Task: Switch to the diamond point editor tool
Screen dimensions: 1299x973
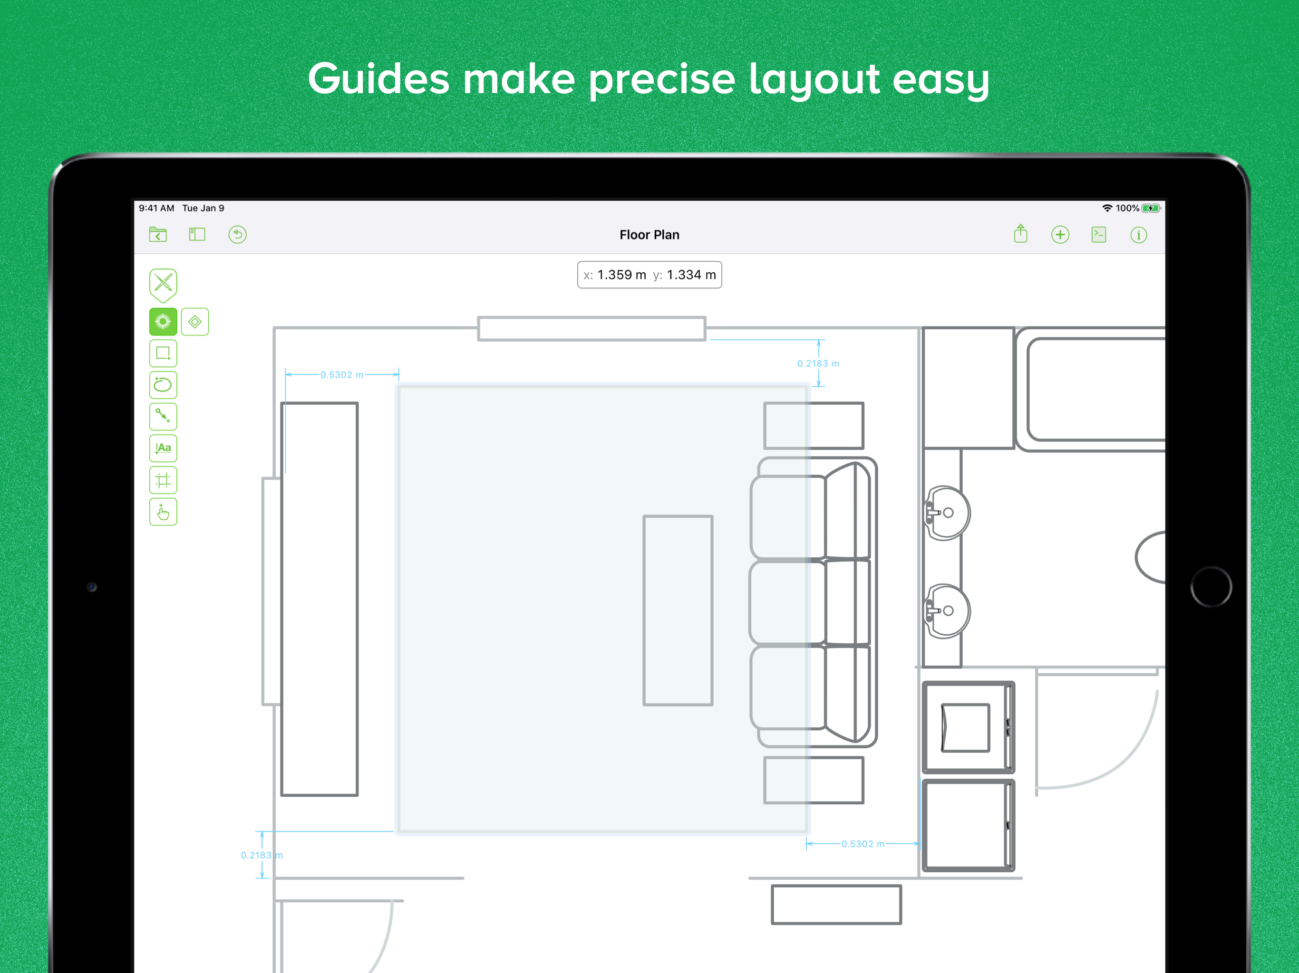Action: pos(195,322)
